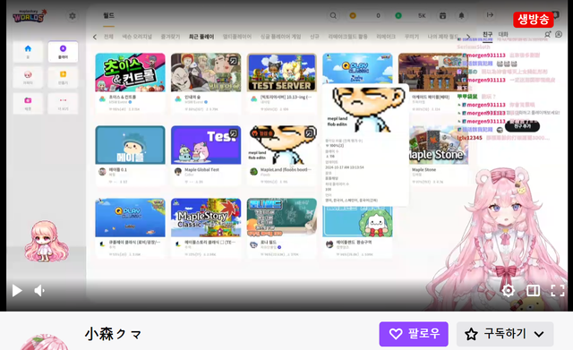The height and width of the screenshot is (350, 573).
Task: Click the gold coin balance icon
Action: pos(353,16)
